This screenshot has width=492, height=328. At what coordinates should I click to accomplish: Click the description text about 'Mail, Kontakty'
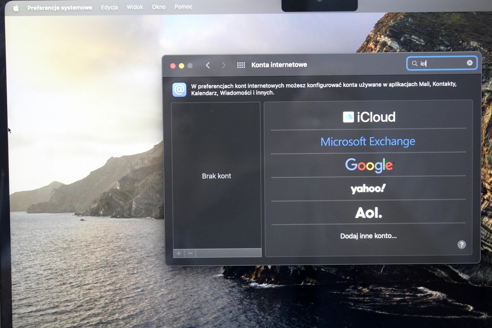(x=323, y=89)
